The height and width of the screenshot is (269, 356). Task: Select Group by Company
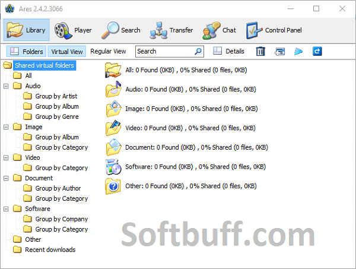[62, 219]
